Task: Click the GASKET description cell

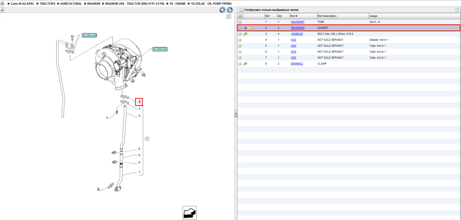Action: [x=323, y=28]
